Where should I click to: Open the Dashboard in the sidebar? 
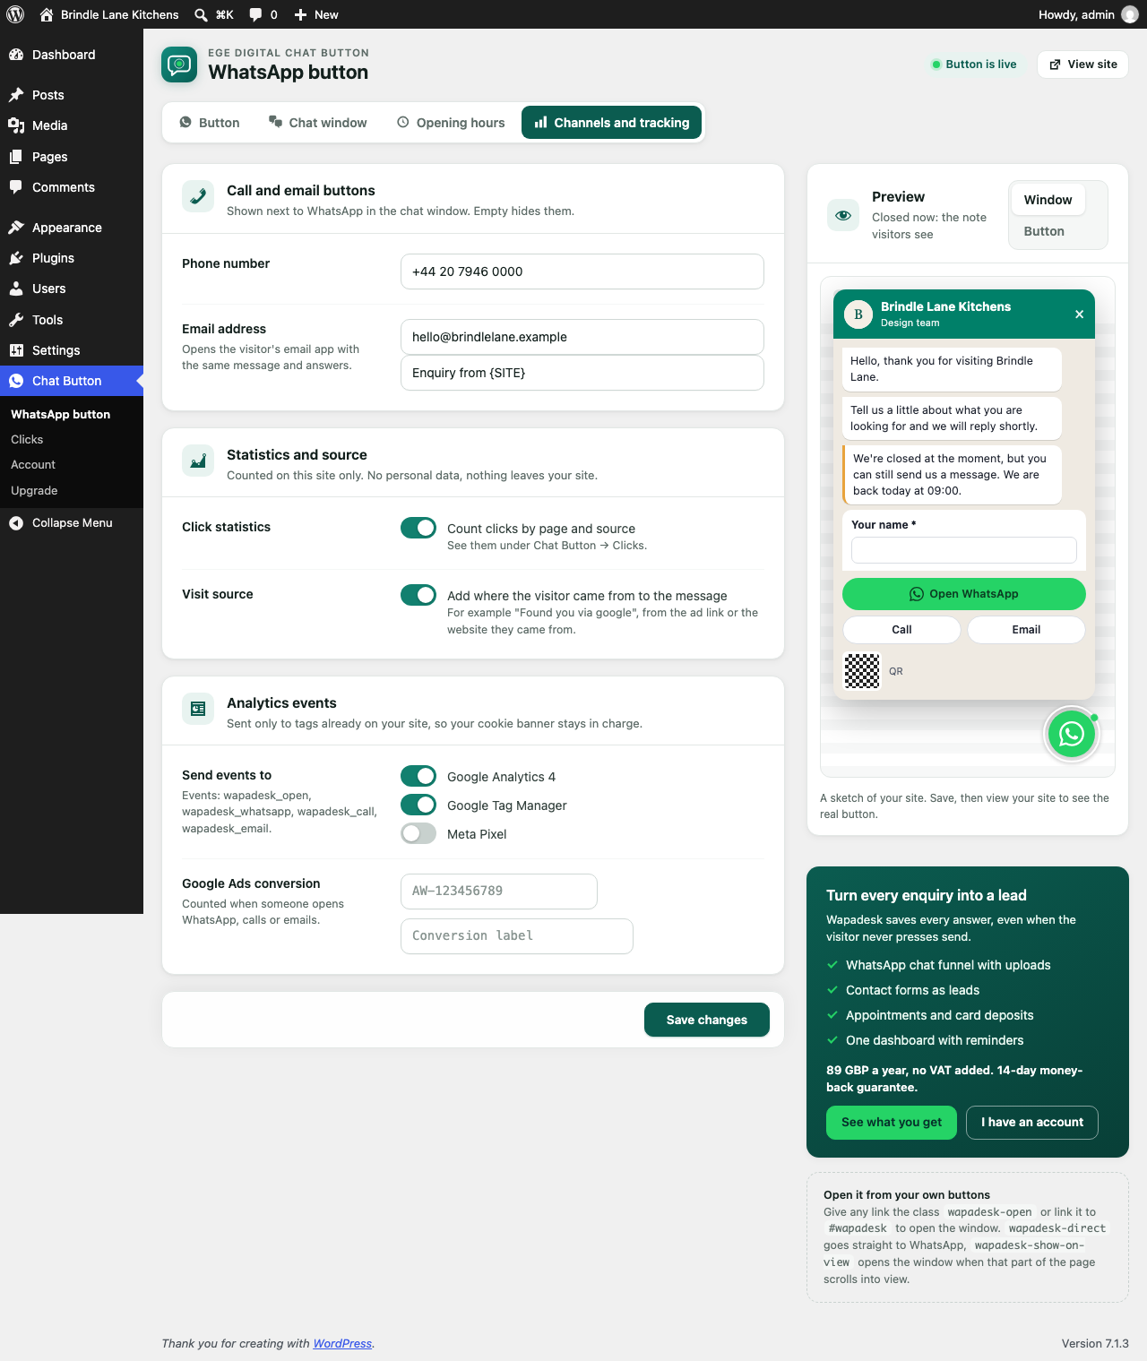tap(72, 55)
